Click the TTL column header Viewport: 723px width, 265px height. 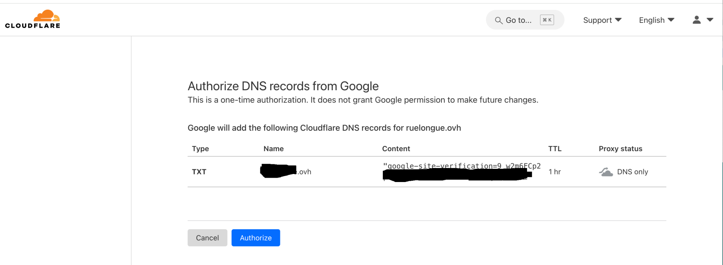[555, 149]
